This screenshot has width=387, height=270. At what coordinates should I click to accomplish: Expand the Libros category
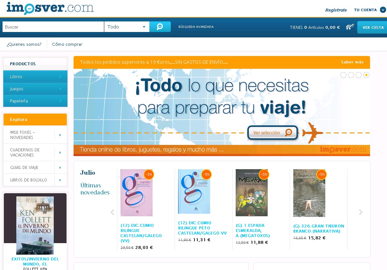coord(35,76)
